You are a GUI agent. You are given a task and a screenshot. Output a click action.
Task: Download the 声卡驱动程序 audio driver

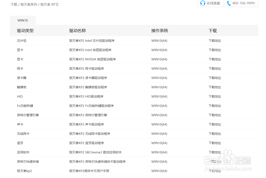pos(215,124)
